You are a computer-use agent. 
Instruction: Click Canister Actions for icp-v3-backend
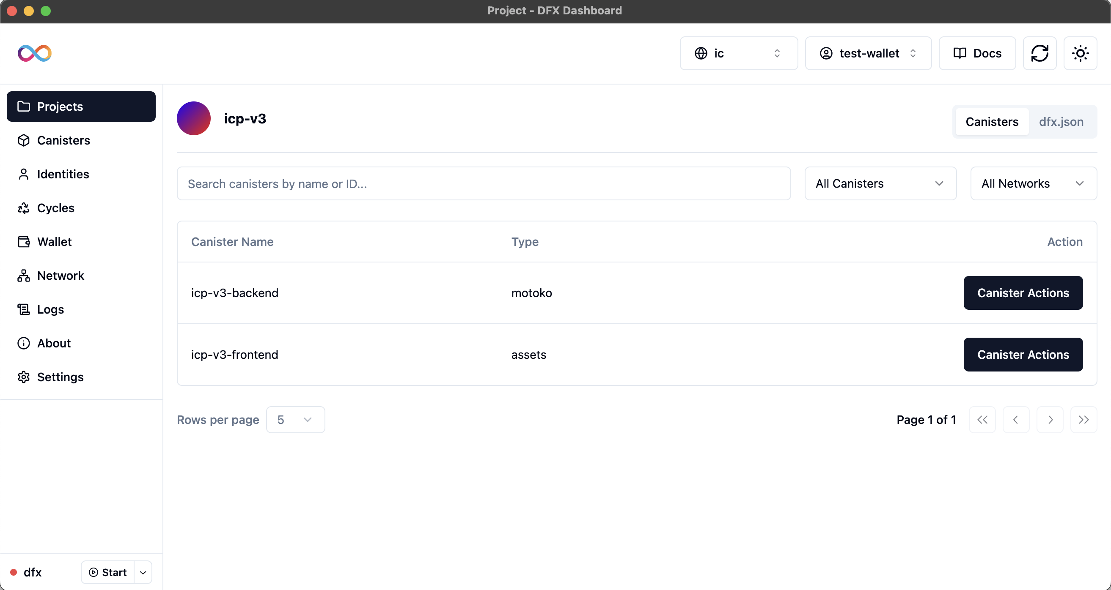1023,292
